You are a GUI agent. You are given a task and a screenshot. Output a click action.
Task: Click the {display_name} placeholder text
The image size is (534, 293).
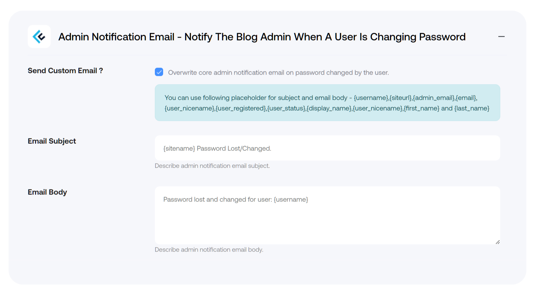coord(329,108)
